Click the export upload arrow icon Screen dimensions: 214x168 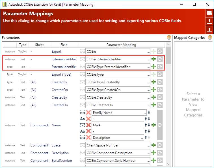click(x=209, y=30)
